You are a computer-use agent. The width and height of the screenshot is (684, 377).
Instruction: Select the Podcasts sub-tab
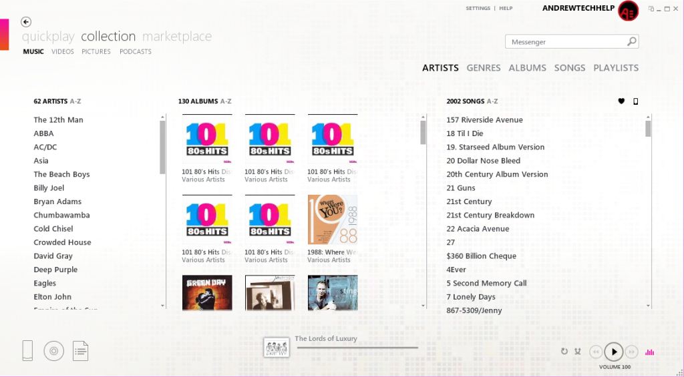point(135,51)
